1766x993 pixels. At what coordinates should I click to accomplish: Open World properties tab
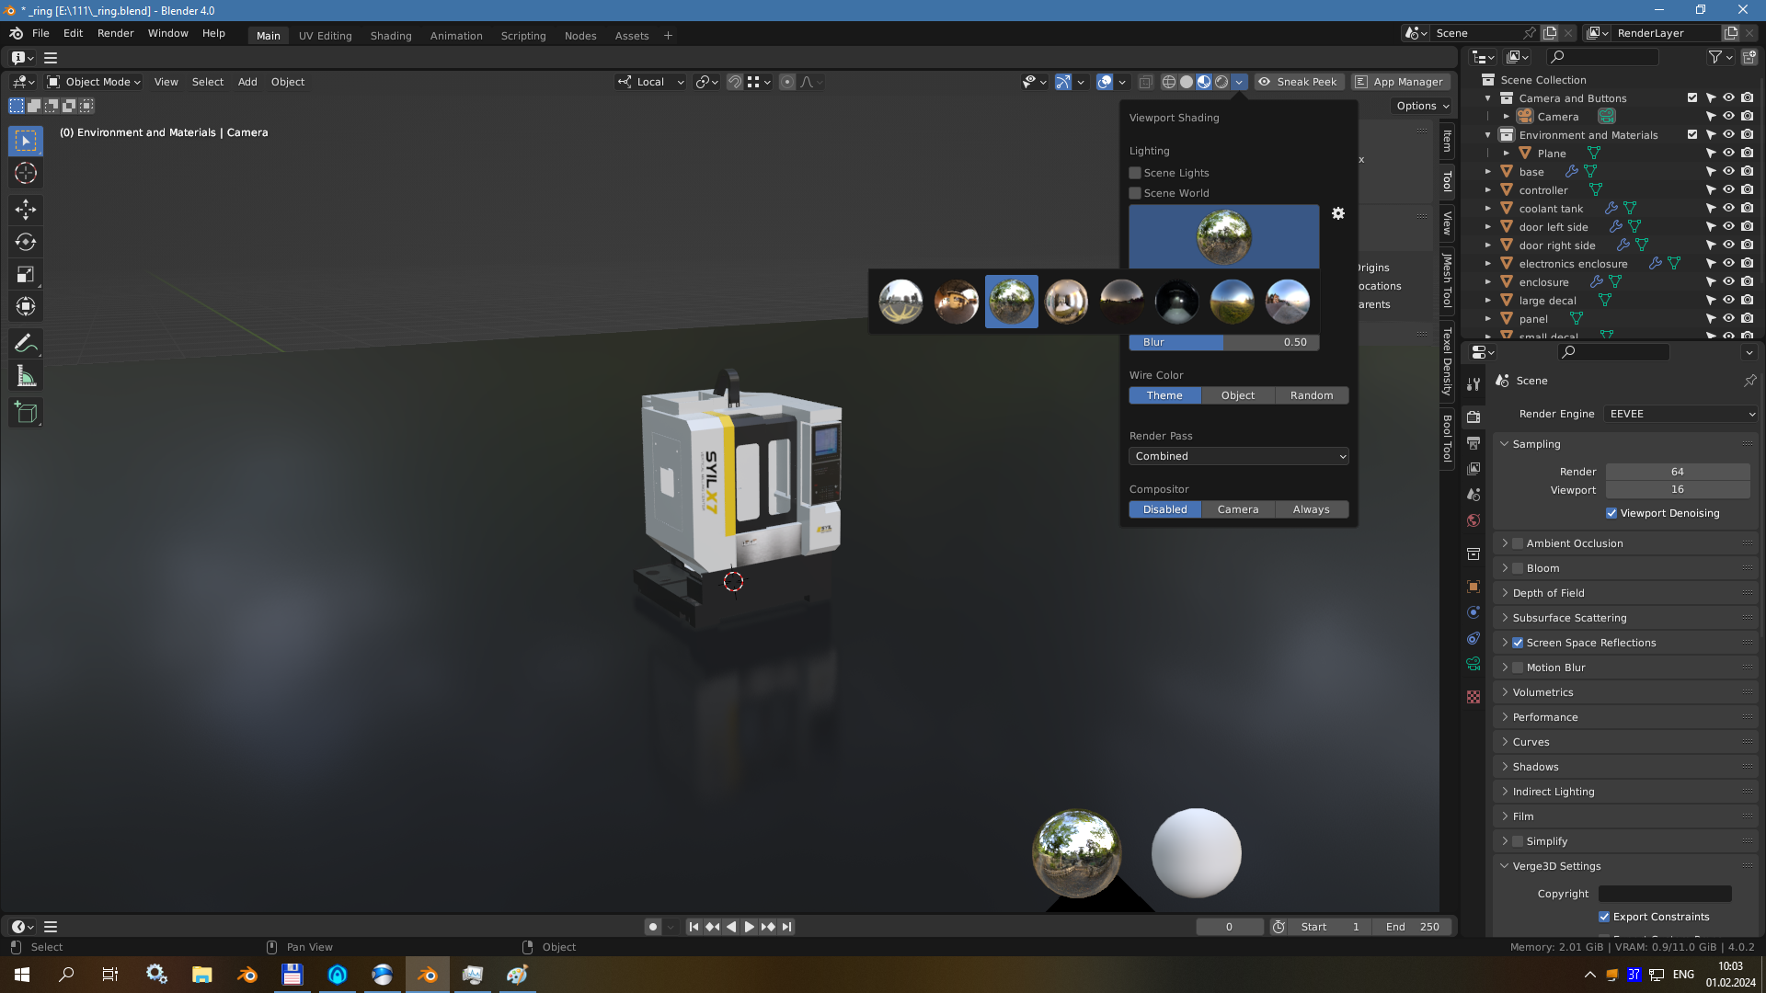1474,520
